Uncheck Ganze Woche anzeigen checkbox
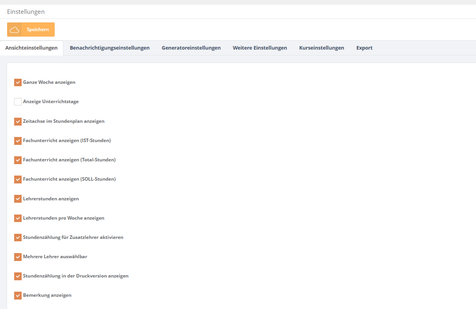This screenshot has height=309, width=476. pos(18,82)
